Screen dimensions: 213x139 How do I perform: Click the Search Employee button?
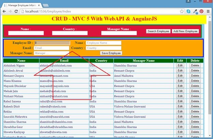click(x=158, y=31)
